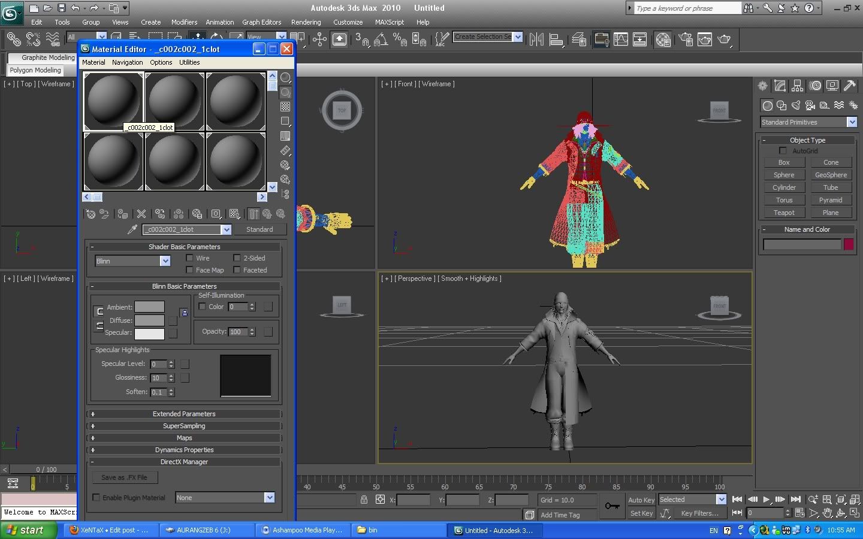
Task: Enable the Wire checkbox
Action: point(189,258)
